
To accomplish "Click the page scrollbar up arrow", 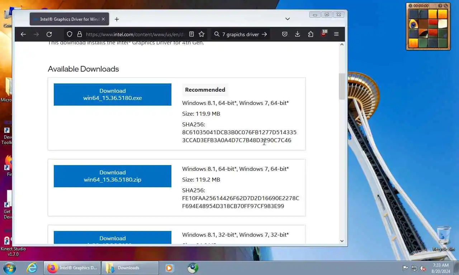I will (342, 44).
